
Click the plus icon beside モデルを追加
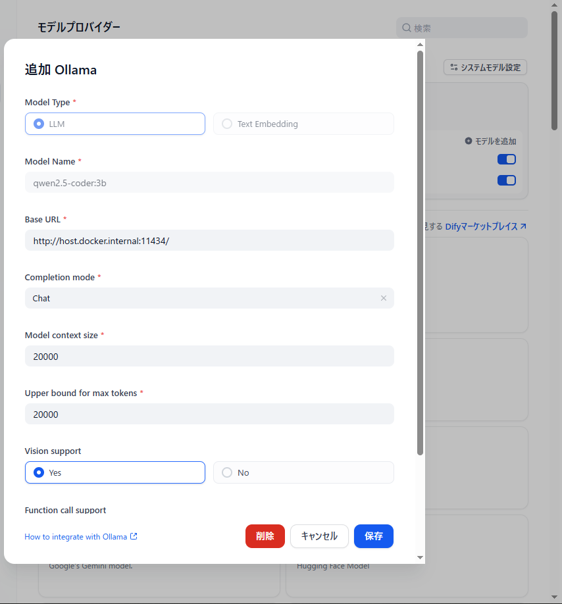tap(469, 141)
